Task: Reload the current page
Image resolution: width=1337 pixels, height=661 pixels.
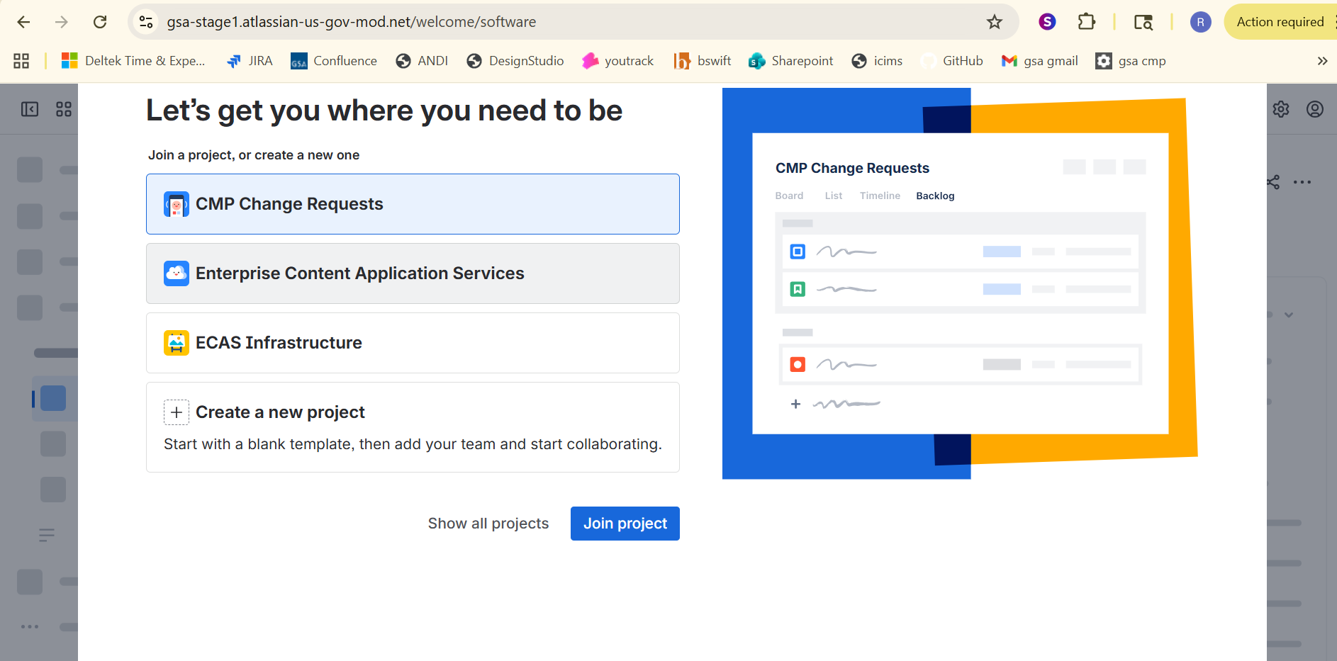Action: coord(100,22)
